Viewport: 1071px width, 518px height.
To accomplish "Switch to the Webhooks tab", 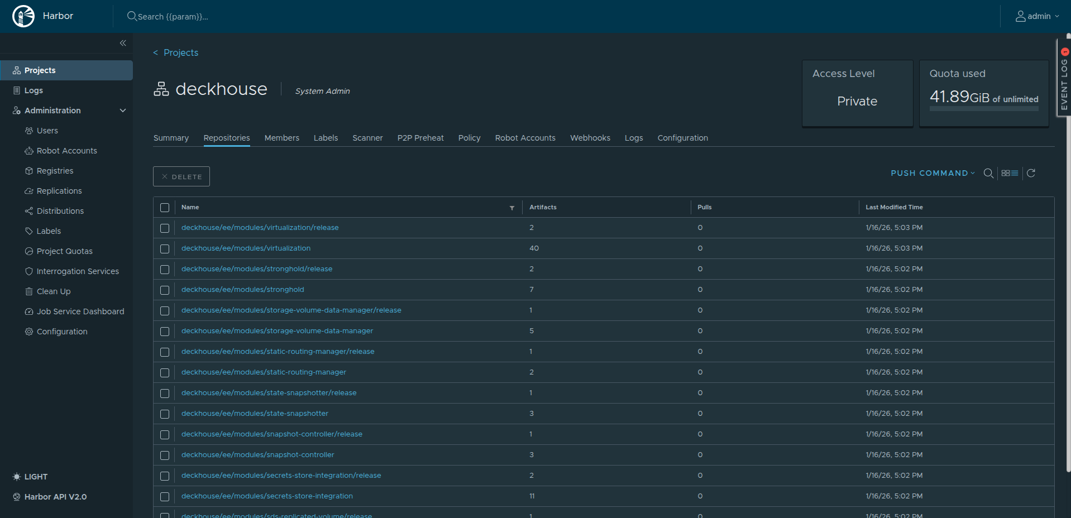I will click(x=590, y=138).
